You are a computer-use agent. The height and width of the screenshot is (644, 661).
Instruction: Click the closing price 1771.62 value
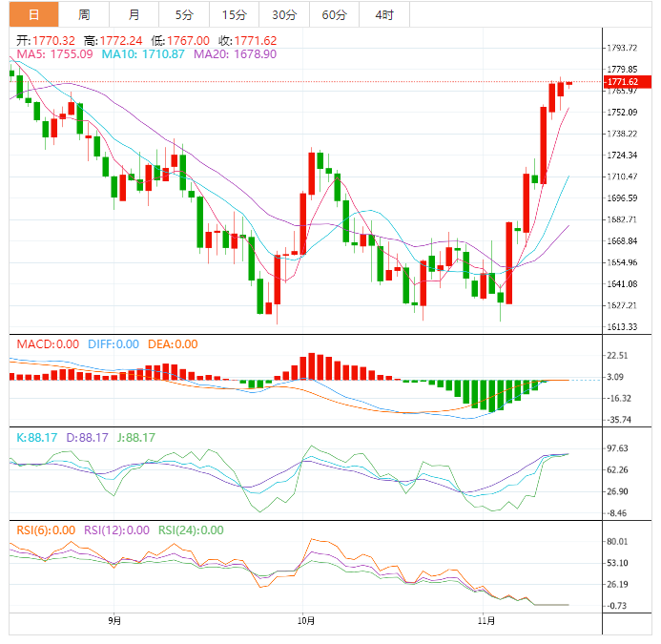[256, 40]
